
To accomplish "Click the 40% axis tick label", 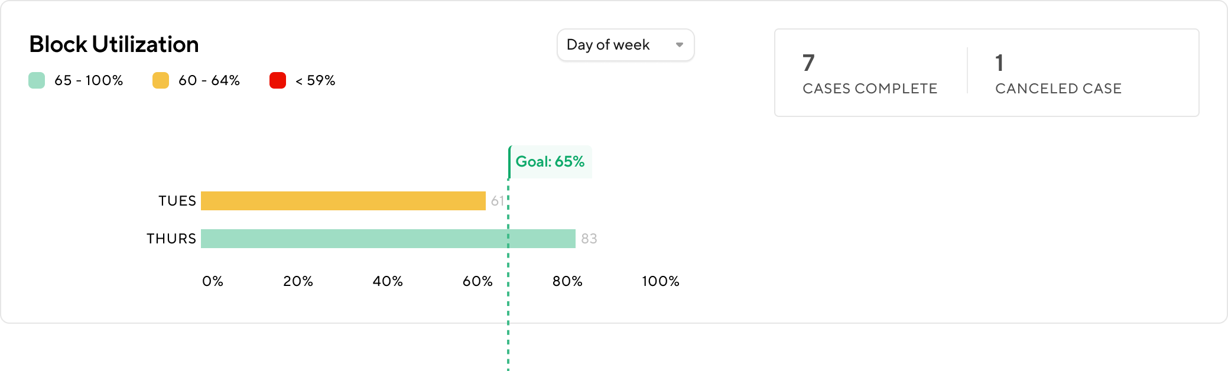I will tap(388, 281).
